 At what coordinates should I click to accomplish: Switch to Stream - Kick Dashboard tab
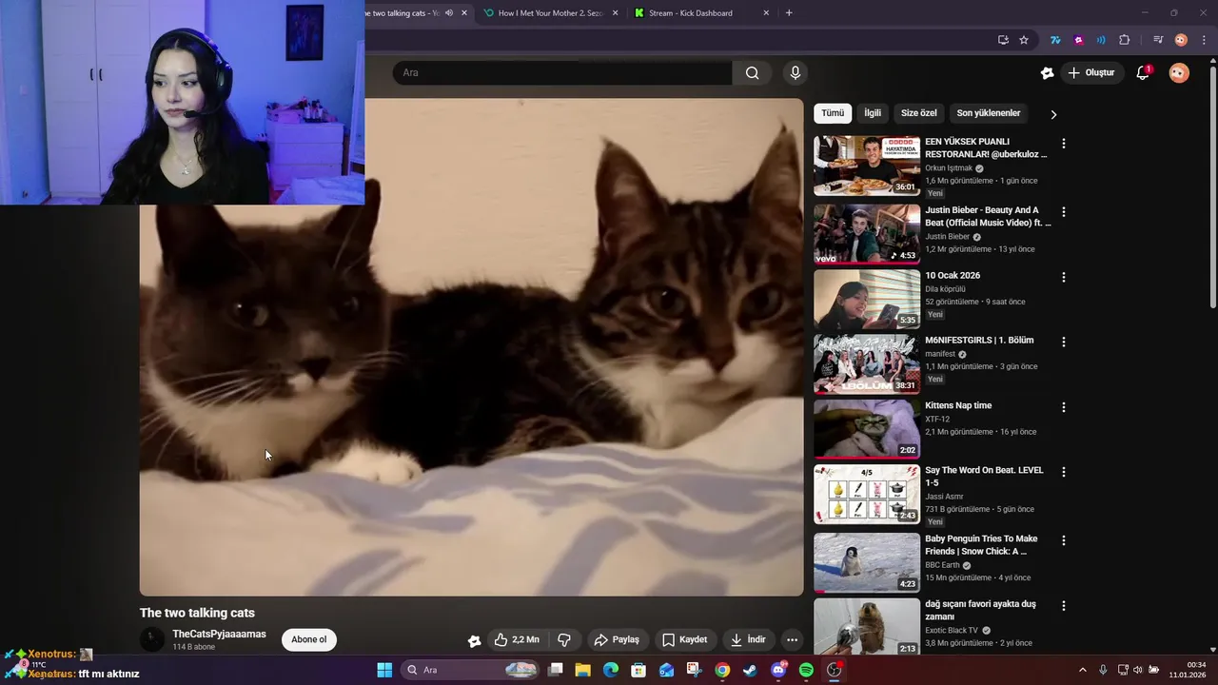(699, 13)
